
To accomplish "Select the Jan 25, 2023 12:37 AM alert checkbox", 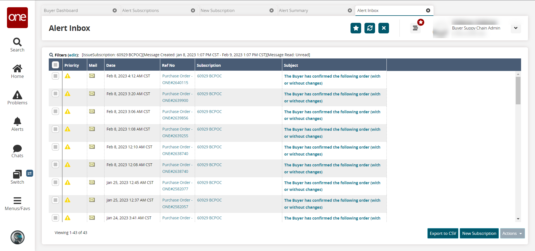I will pos(55,200).
